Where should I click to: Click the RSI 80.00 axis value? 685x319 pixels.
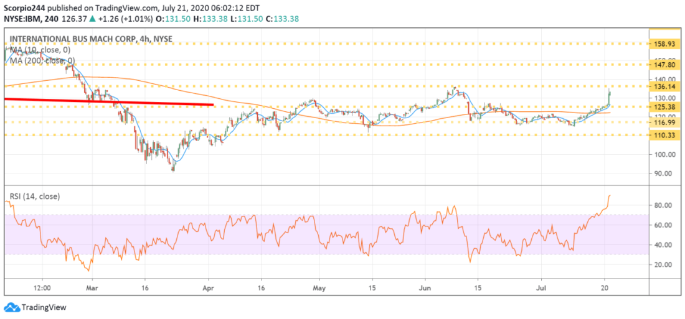[x=664, y=205]
